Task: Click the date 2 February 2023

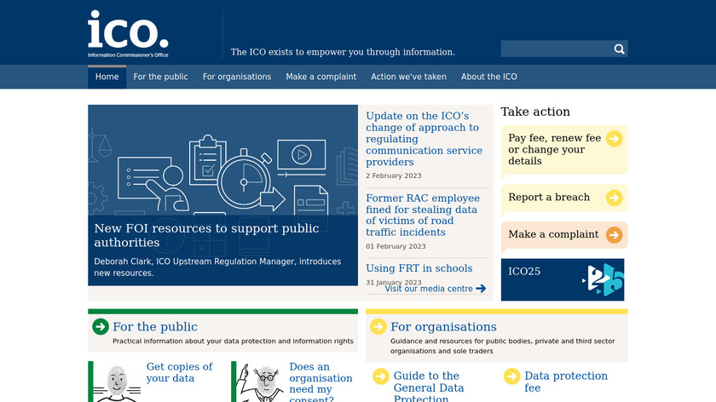Action: [x=394, y=175]
